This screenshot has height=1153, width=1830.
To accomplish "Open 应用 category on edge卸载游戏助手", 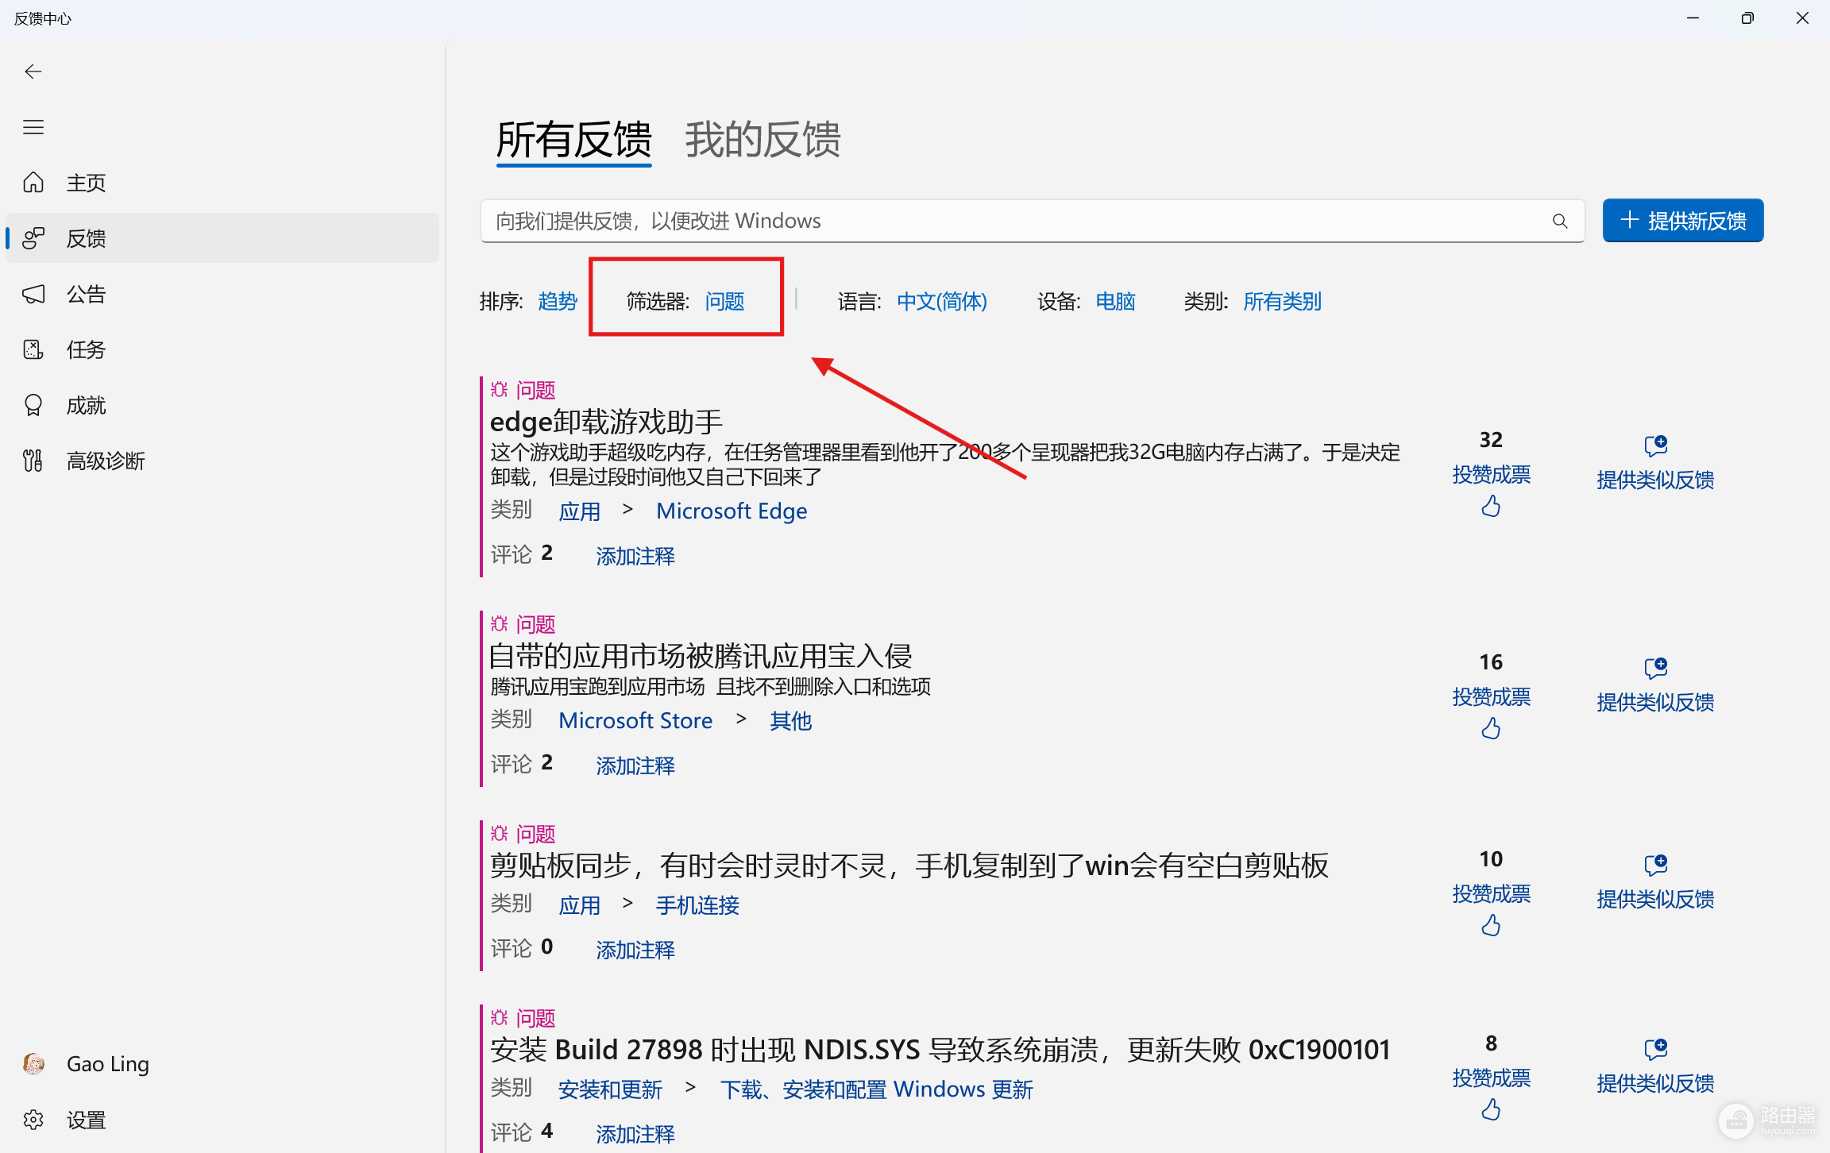I will point(579,511).
